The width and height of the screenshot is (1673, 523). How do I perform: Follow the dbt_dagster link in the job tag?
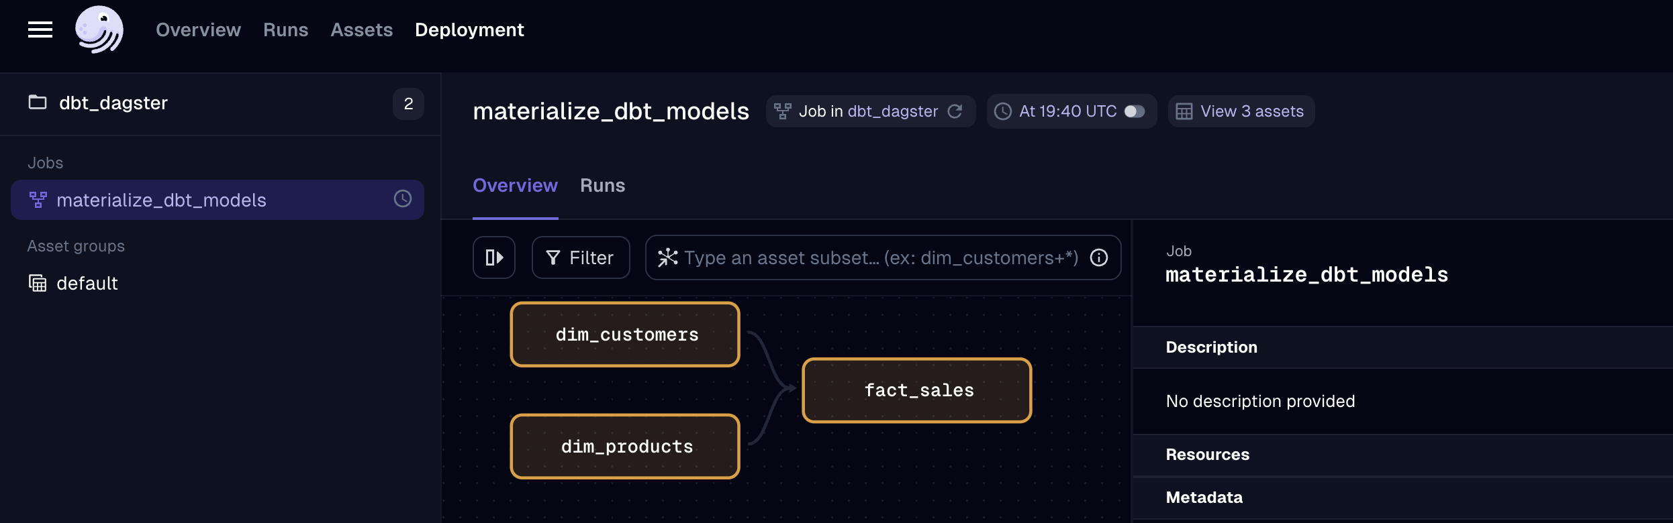(893, 111)
